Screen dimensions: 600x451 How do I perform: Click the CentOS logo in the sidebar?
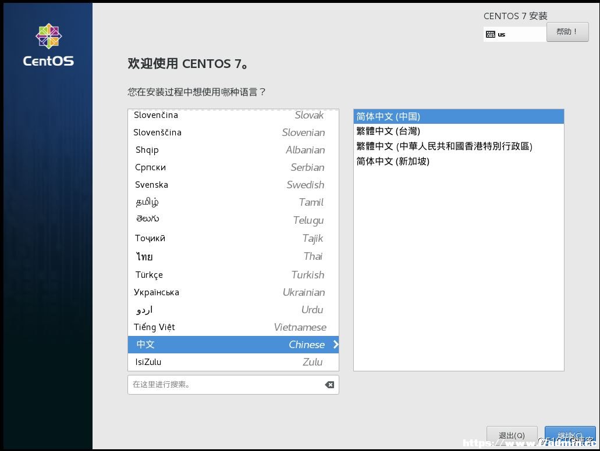pos(48,45)
